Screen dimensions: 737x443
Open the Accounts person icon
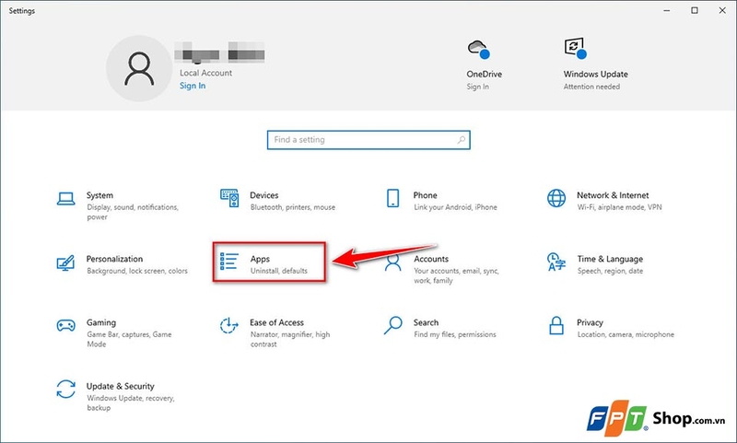(393, 263)
